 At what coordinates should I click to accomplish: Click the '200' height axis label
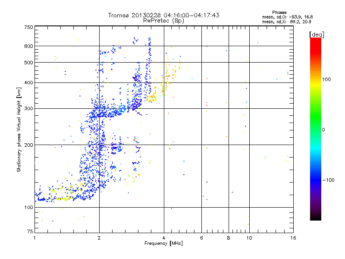(29, 145)
